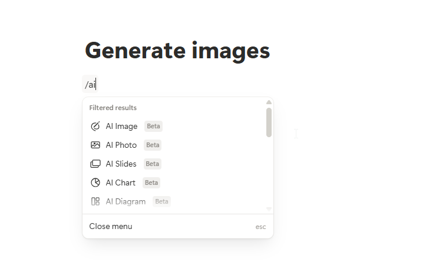Choose AI Photo from filtered results
Screen dimensions: 426x272
(121, 145)
